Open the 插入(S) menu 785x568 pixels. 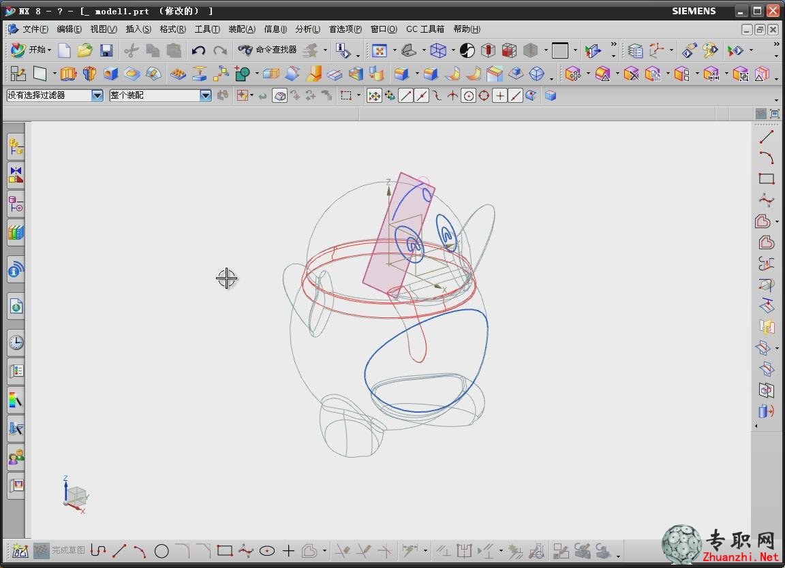coord(138,29)
